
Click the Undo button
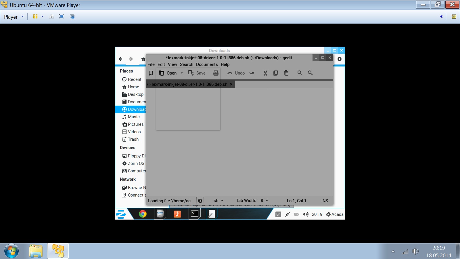pos(236,73)
